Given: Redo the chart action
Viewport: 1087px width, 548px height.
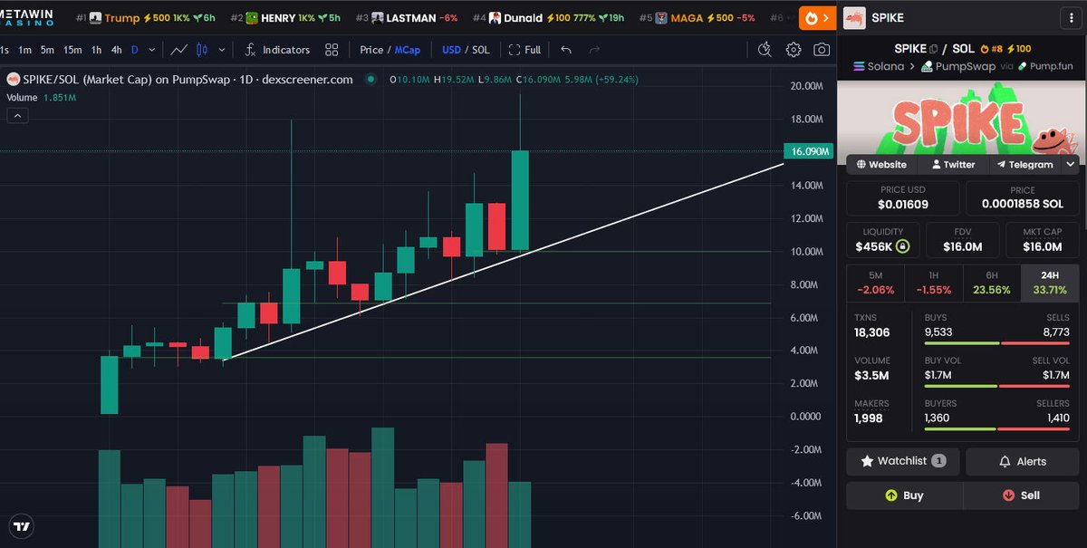Looking at the screenshot, I should (x=594, y=50).
